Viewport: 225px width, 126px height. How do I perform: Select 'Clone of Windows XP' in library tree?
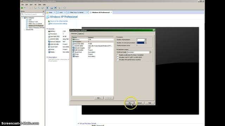36,28
